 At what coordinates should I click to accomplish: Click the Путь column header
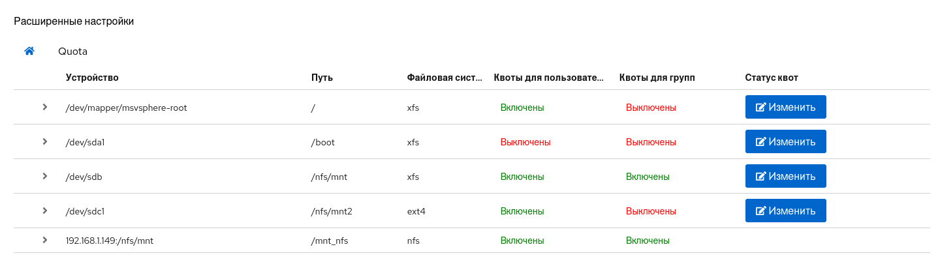[322, 78]
